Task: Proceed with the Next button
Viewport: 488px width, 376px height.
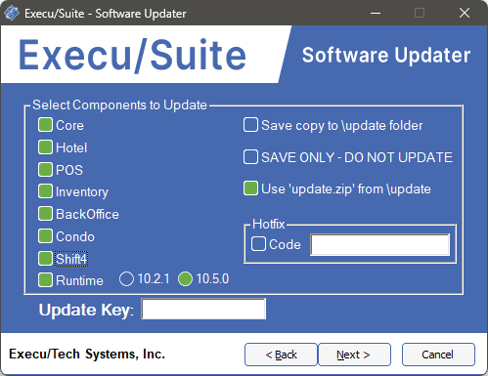Action: [354, 355]
